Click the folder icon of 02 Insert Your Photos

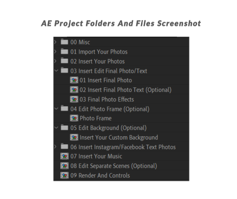coord(64,61)
